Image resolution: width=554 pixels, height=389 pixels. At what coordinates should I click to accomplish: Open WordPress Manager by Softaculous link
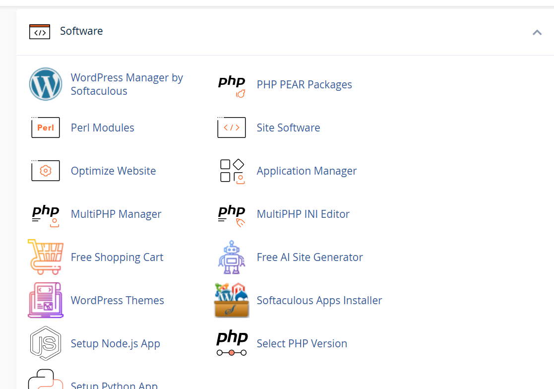[x=127, y=84]
